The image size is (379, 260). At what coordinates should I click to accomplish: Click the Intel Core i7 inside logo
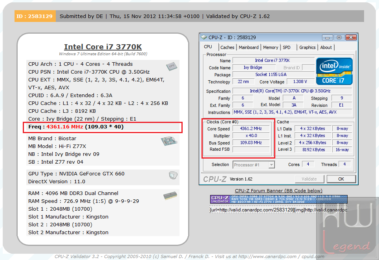[334, 71]
